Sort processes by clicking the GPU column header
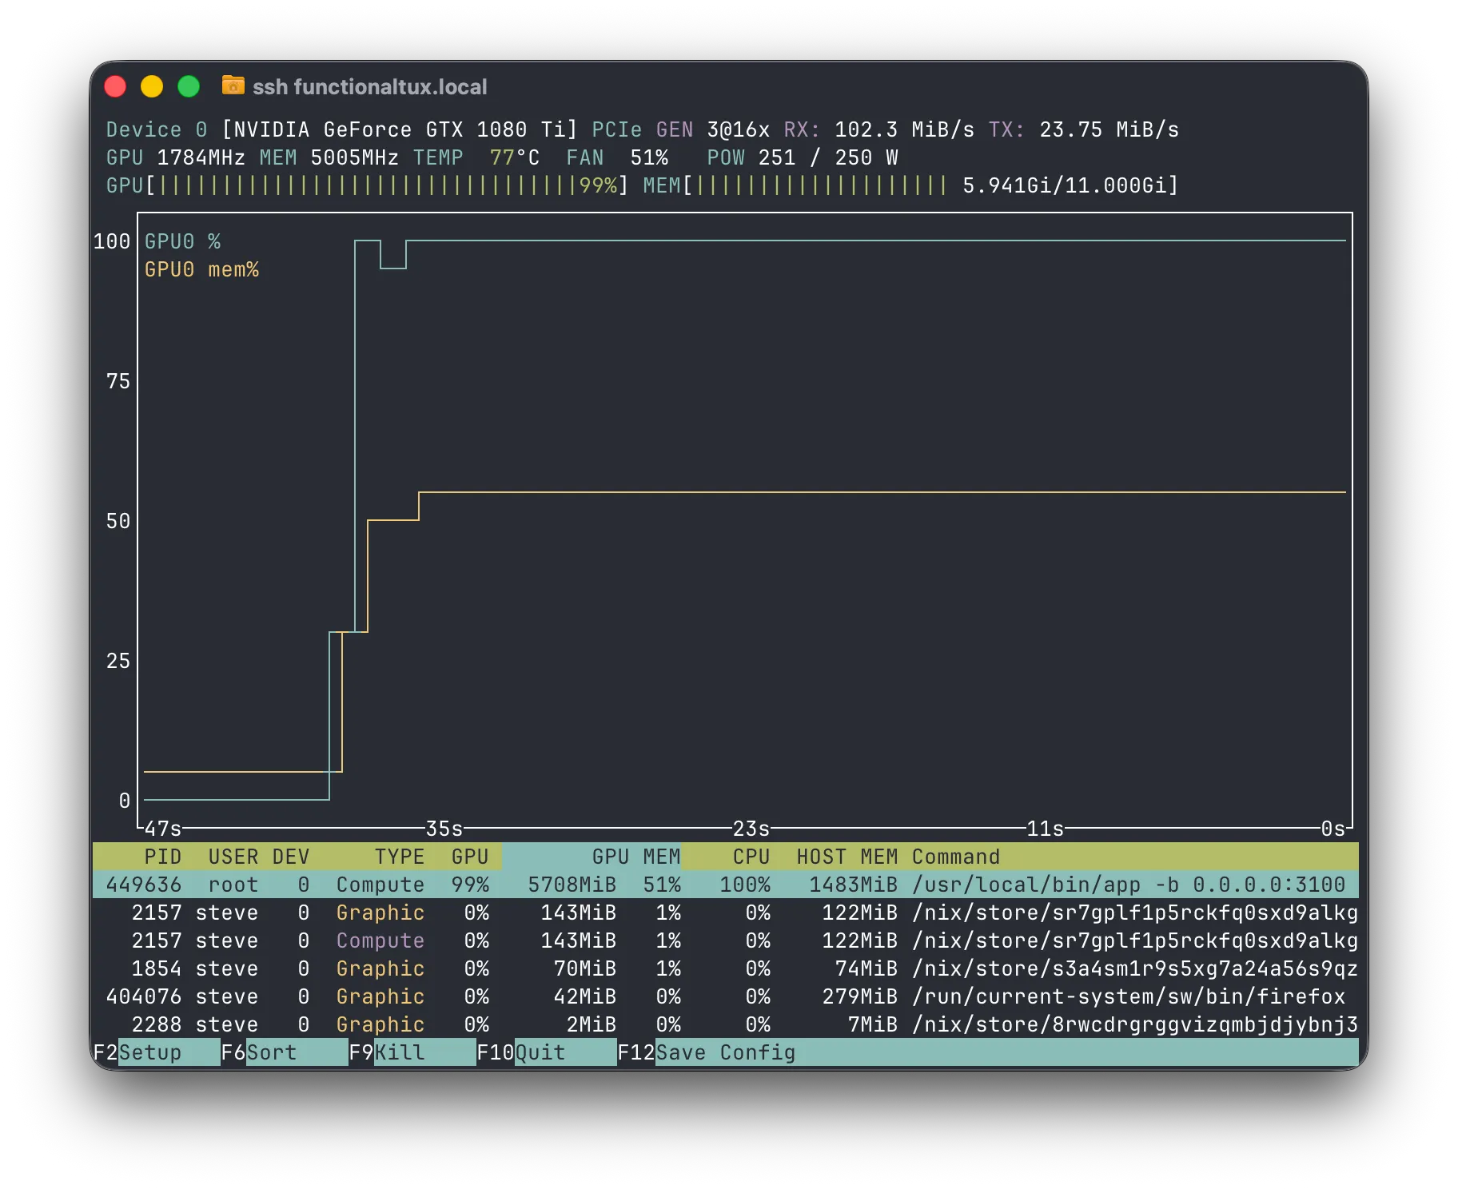1458x1189 pixels. (471, 857)
